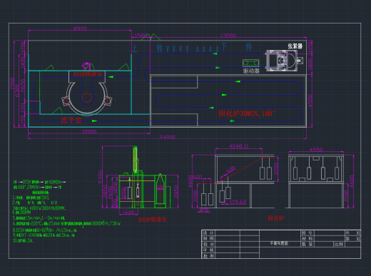Select the 13500 dimension text

click(x=228, y=36)
